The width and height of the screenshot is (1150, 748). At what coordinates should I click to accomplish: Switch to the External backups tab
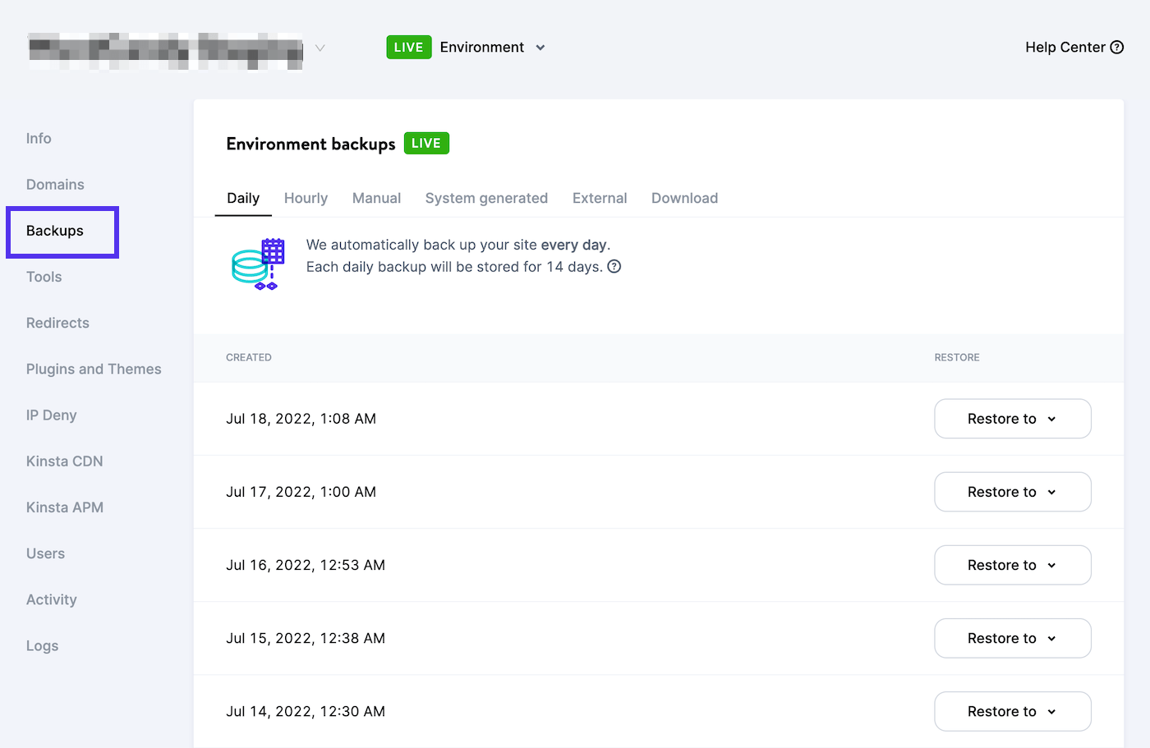(x=599, y=198)
